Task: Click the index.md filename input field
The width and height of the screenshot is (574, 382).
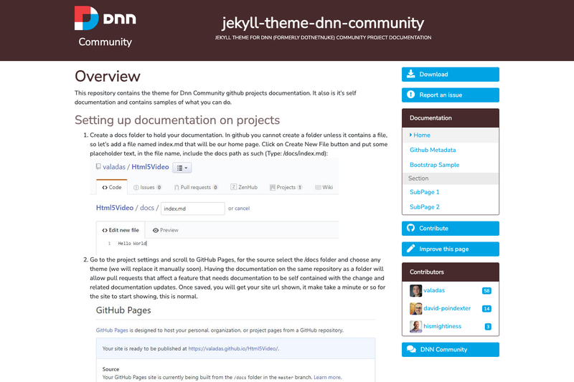Action: [x=192, y=209]
